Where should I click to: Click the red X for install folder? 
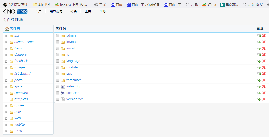(x=264, y=49)
